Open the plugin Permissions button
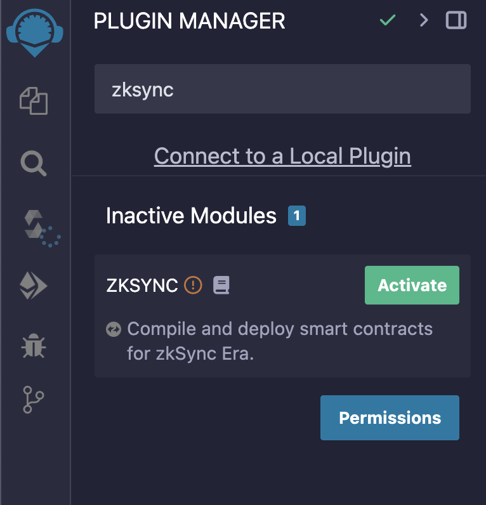Viewport: 486px width, 505px height. (390, 418)
